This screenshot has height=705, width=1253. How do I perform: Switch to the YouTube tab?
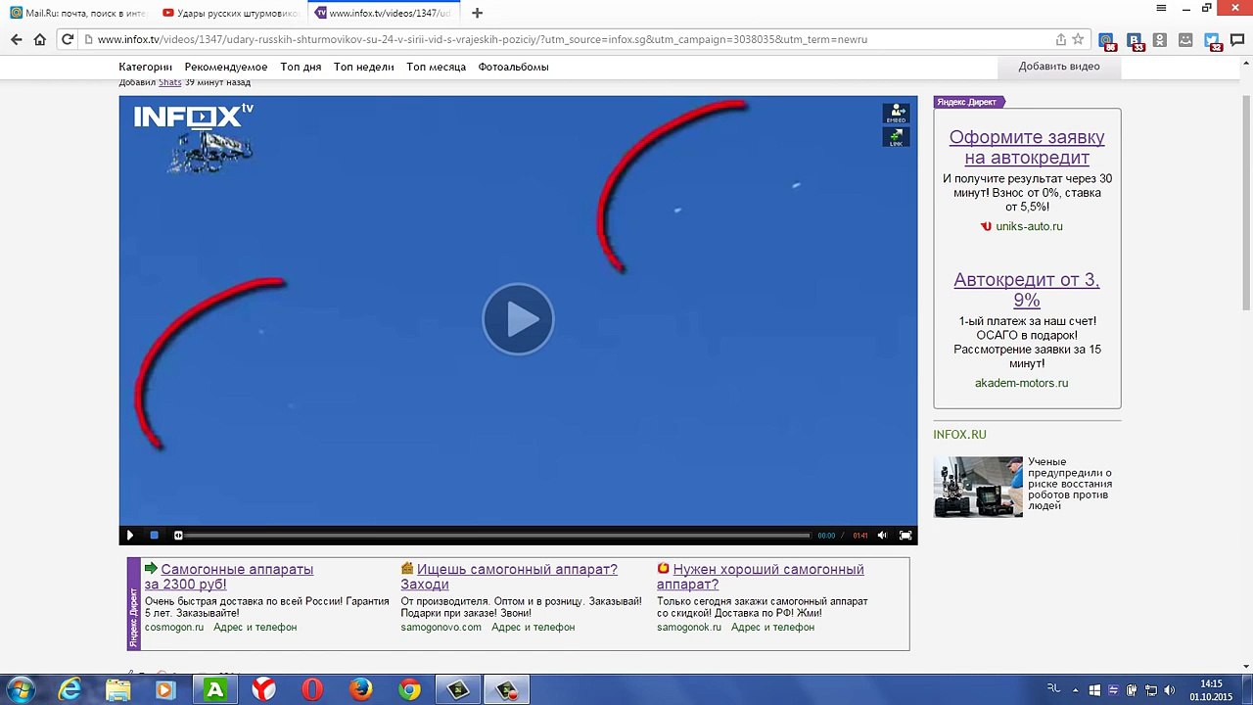(x=230, y=13)
